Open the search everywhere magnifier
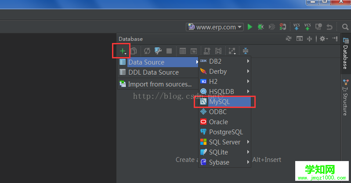This screenshot has width=351, height=183. click(345, 27)
